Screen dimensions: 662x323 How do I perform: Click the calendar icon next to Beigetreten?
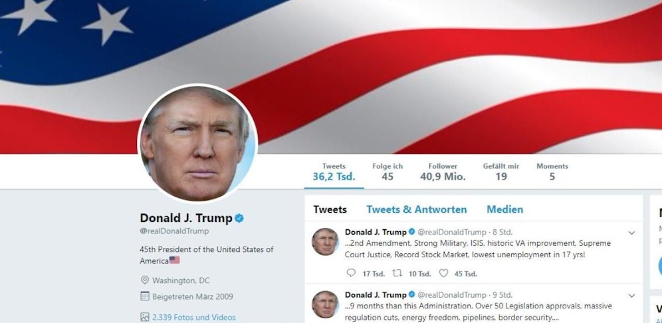[x=144, y=296]
